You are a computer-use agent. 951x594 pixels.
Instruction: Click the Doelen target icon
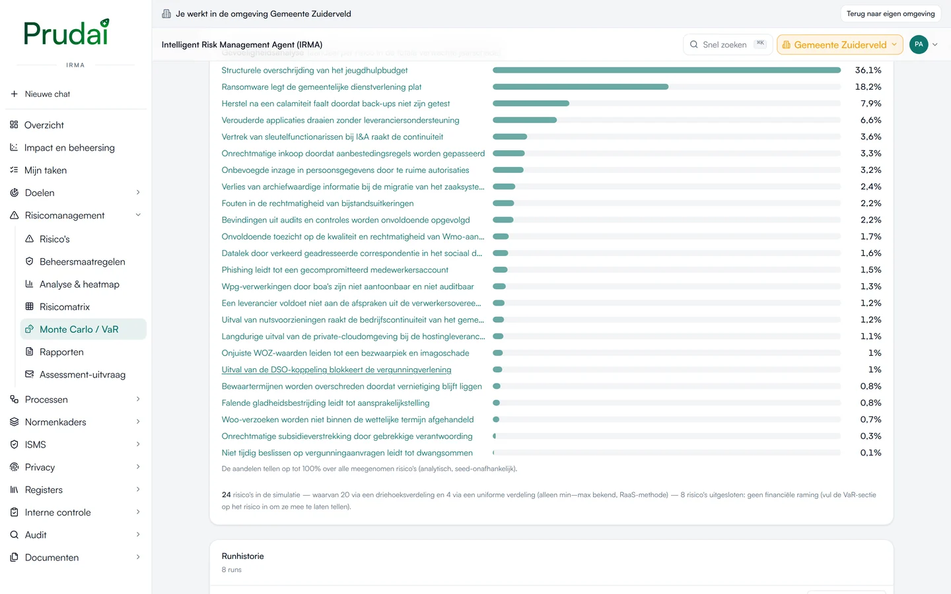(14, 193)
